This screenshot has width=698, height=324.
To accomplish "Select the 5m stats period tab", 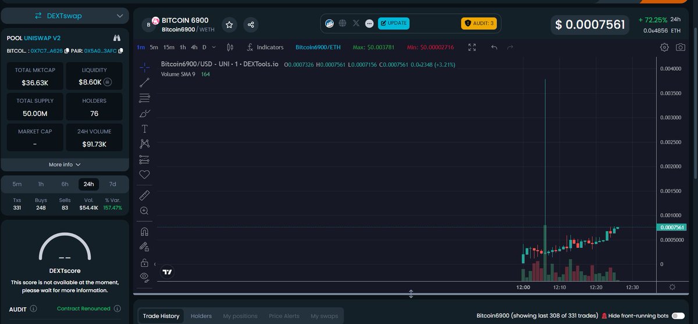I will click(x=17, y=184).
